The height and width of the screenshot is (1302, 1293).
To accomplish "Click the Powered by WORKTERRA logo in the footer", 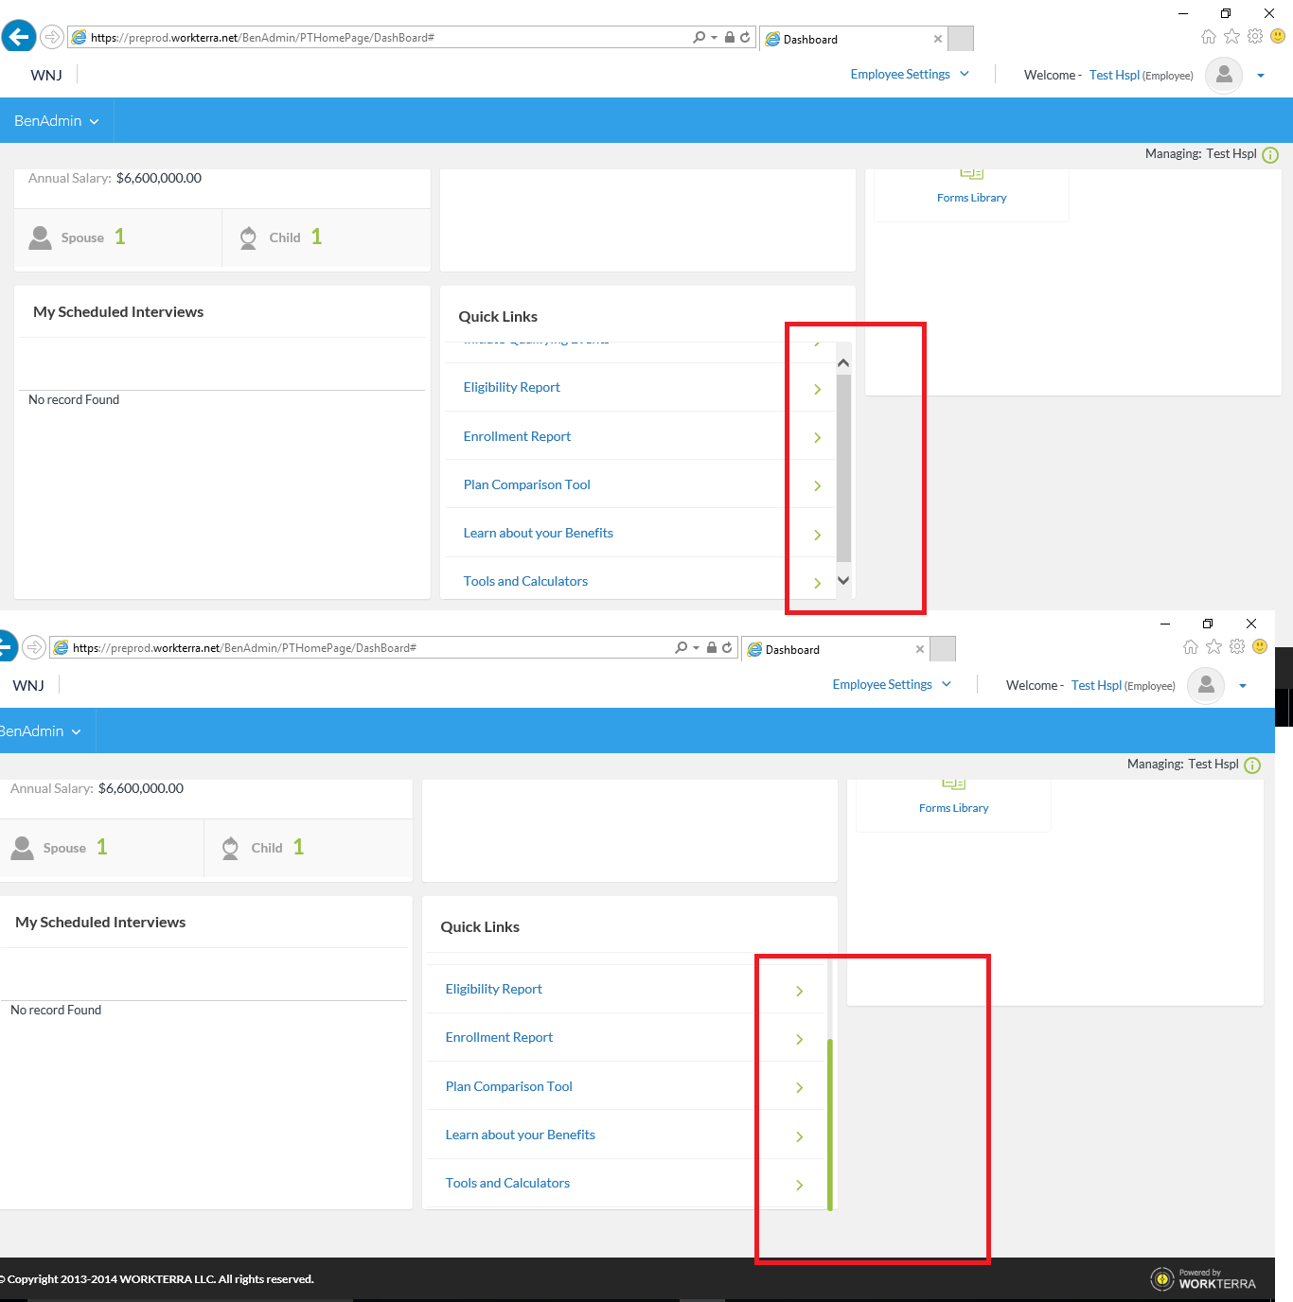I will (x=1203, y=1279).
